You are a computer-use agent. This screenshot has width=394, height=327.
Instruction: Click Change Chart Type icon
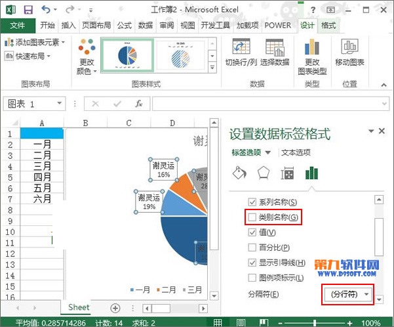(312, 47)
